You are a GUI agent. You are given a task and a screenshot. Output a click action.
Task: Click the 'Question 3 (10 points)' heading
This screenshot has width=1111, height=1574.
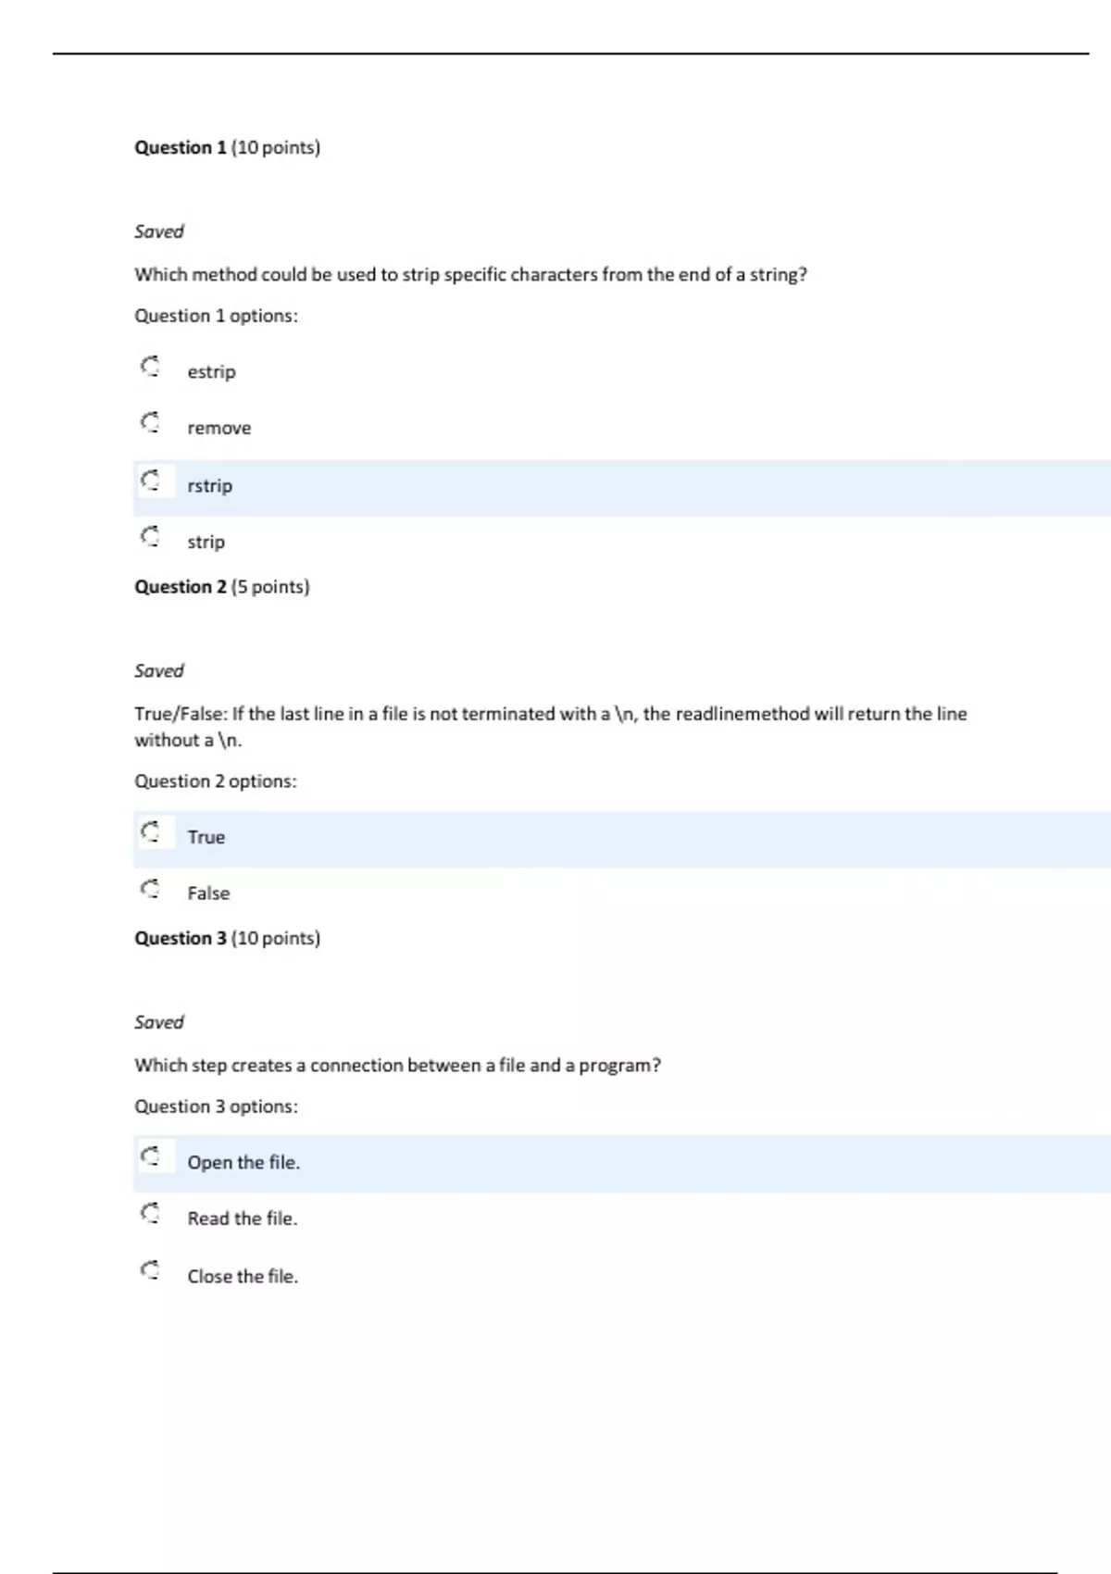(227, 939)
